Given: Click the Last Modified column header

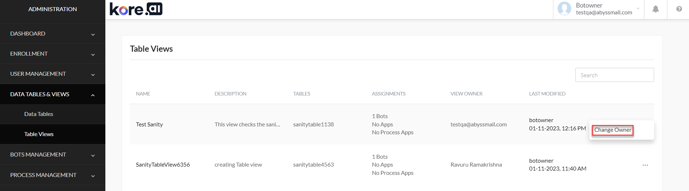Looking at the screenshot, I should pos(547,94).
